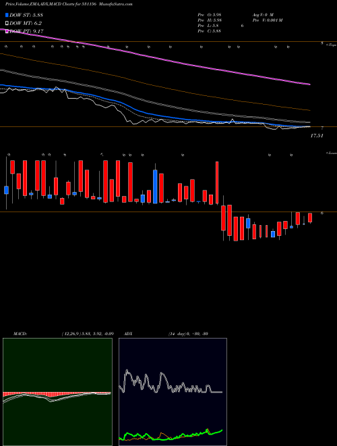
Task: Click the 'Pre L: 5.8' value
Action: pos(208,26)
